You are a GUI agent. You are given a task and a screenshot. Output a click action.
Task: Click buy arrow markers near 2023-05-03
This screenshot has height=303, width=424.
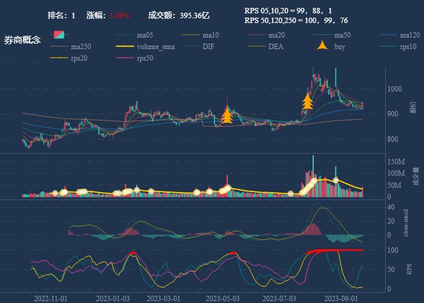(x=227, y=115)
